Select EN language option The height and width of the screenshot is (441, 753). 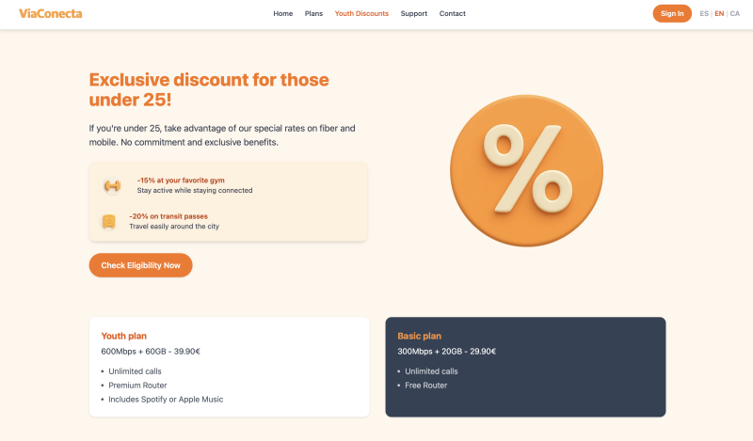click(x=719, y=14)
